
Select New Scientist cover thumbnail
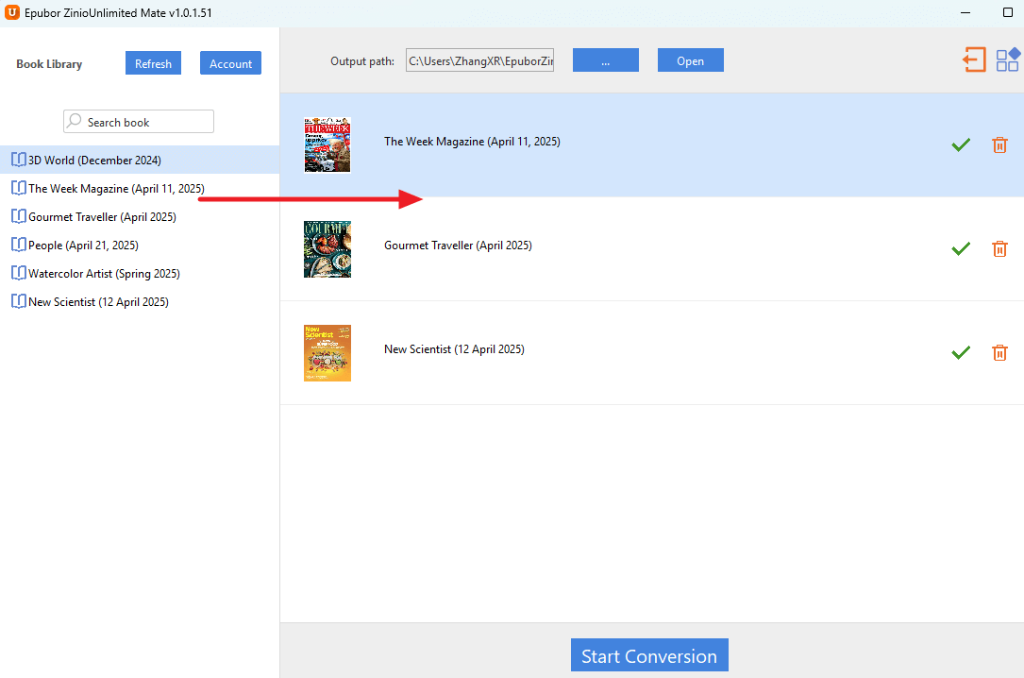tap(327, 353)
